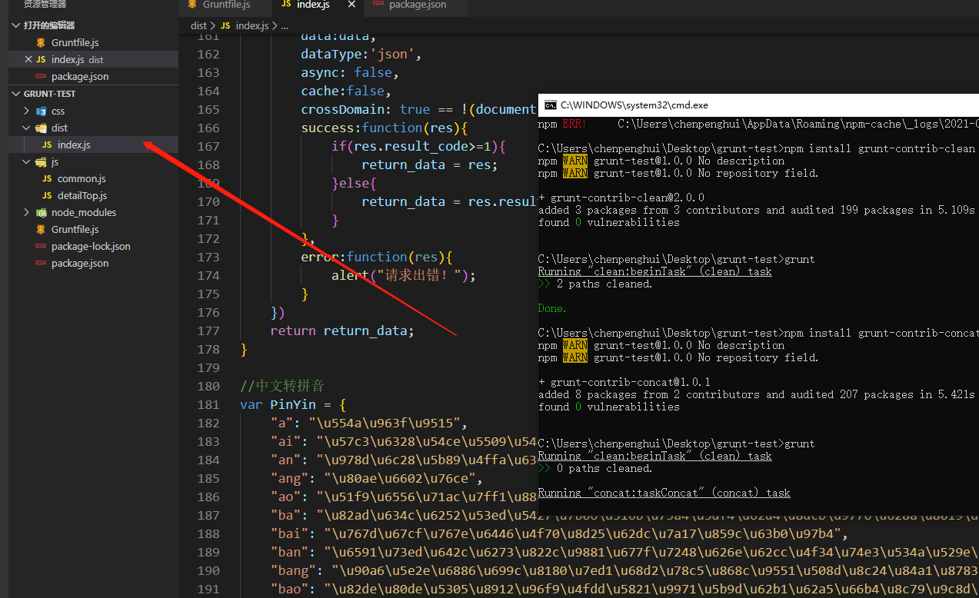This screenshot has width=979, height=598.
Task: Click the css folder icon
Action: (42, 111)
